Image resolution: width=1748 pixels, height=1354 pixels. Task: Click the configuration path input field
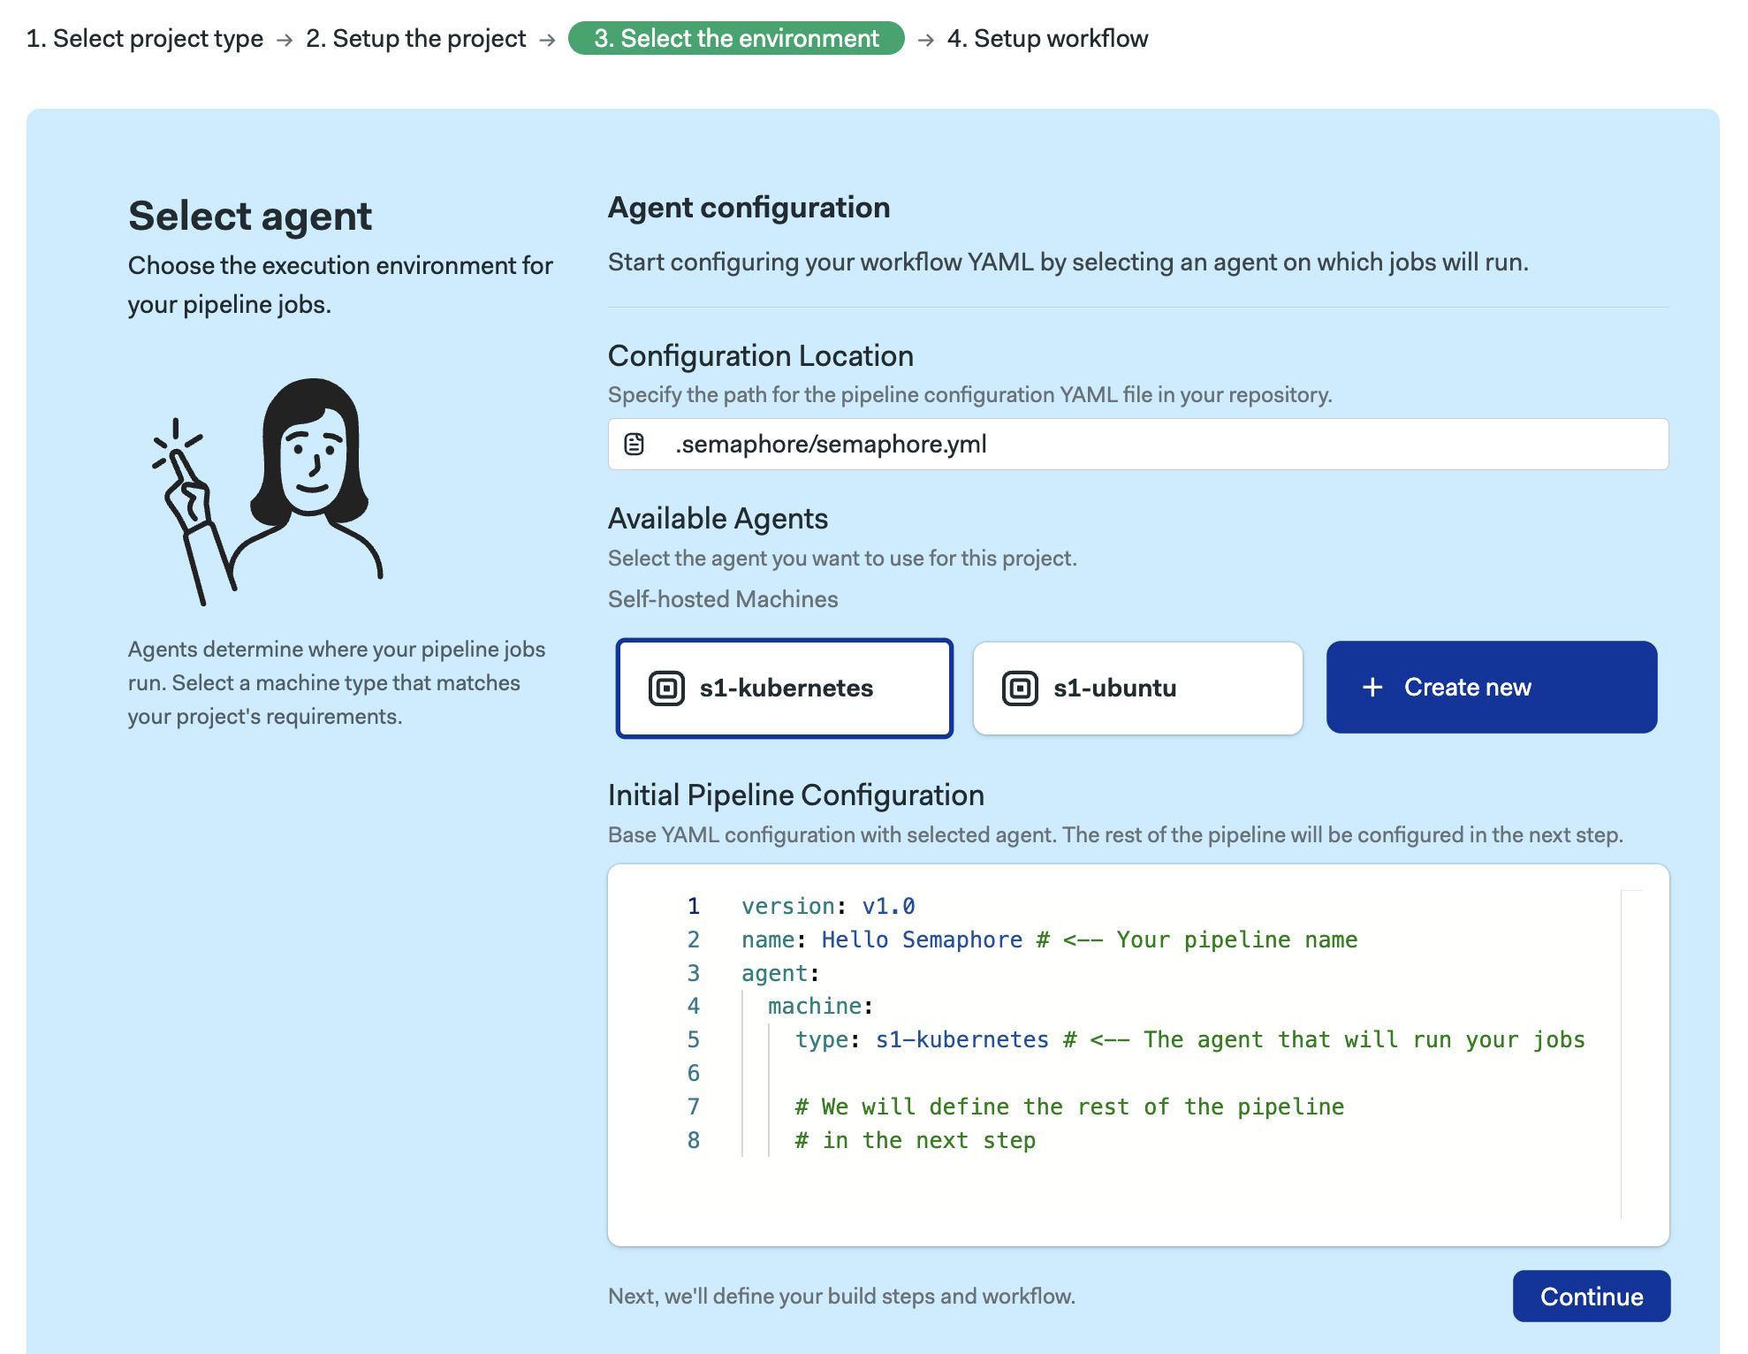1138,444
